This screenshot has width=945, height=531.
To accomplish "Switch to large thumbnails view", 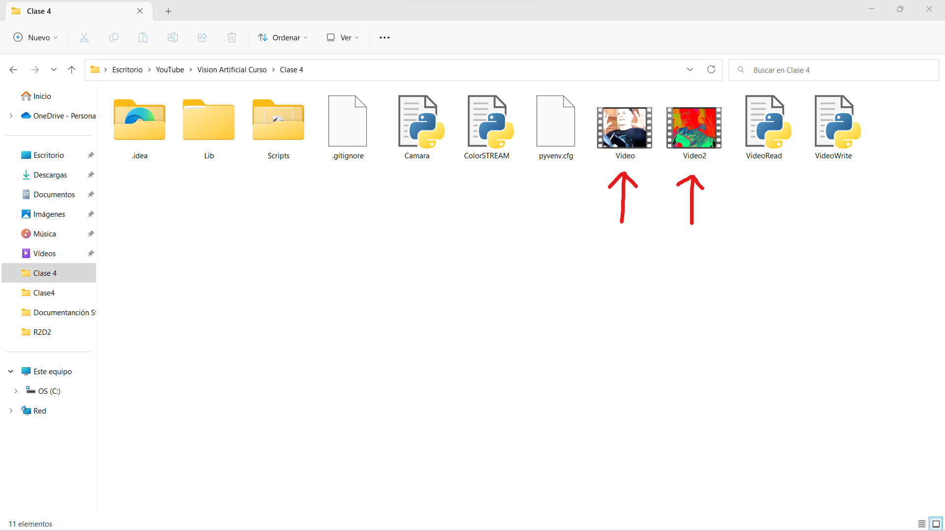I will 936,524.
